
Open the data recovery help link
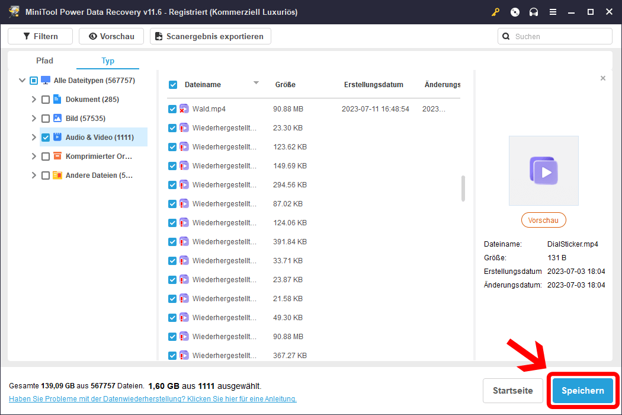coord(152,399)
